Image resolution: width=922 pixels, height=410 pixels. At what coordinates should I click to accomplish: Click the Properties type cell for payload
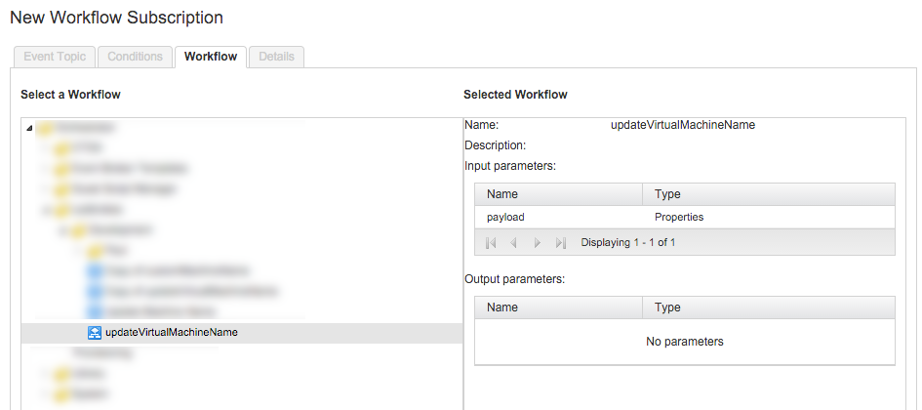click(679, 217)
